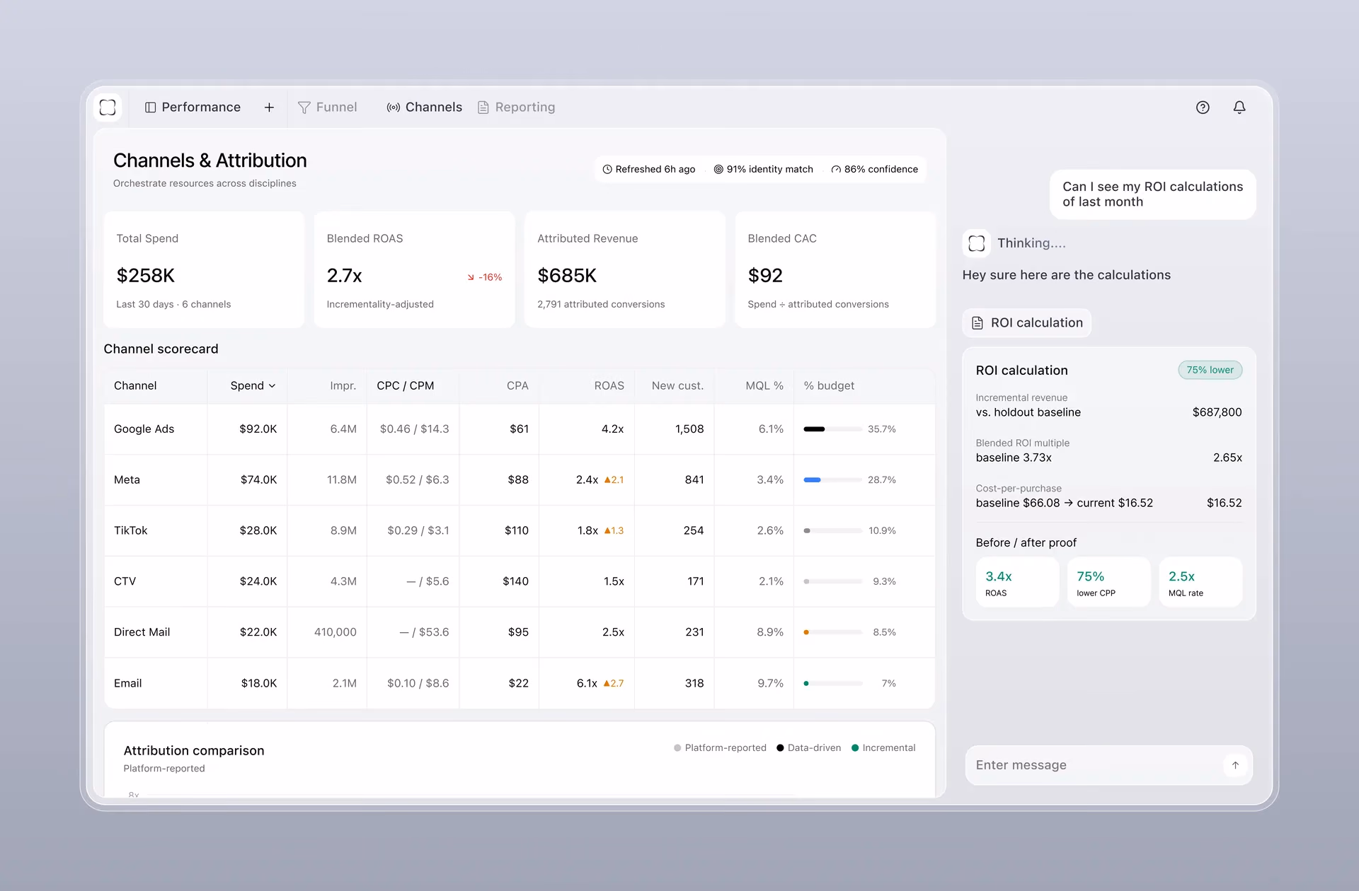1359x891 pixels.
Task: Select the Direct Mail channel row
Action: click(x=520, y=633)
